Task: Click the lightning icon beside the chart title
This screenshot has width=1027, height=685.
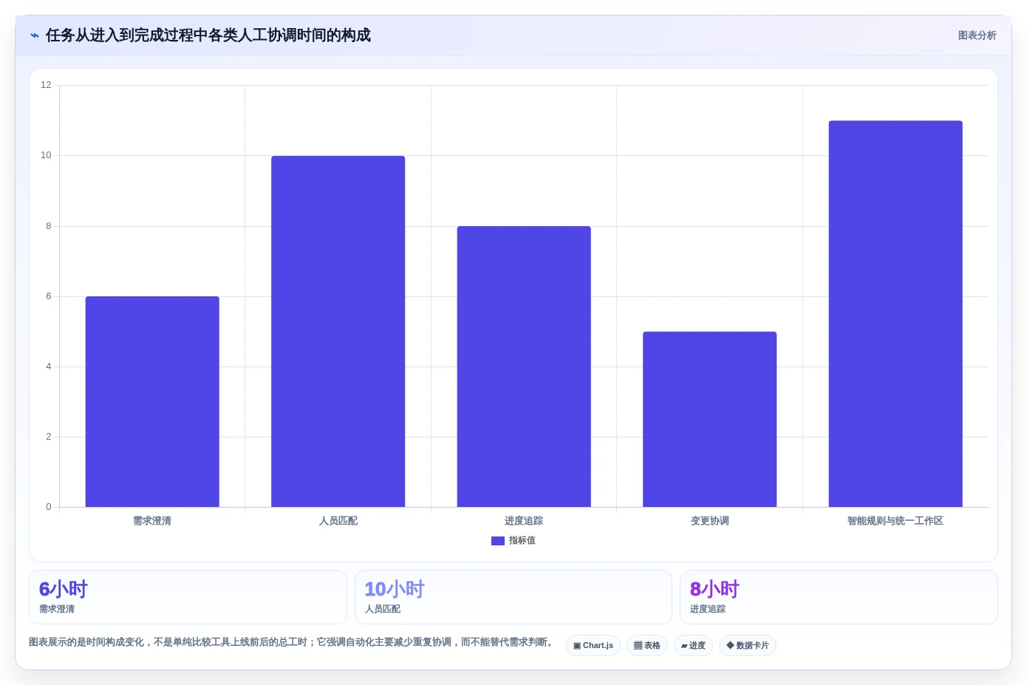Action: pos(34,35)
